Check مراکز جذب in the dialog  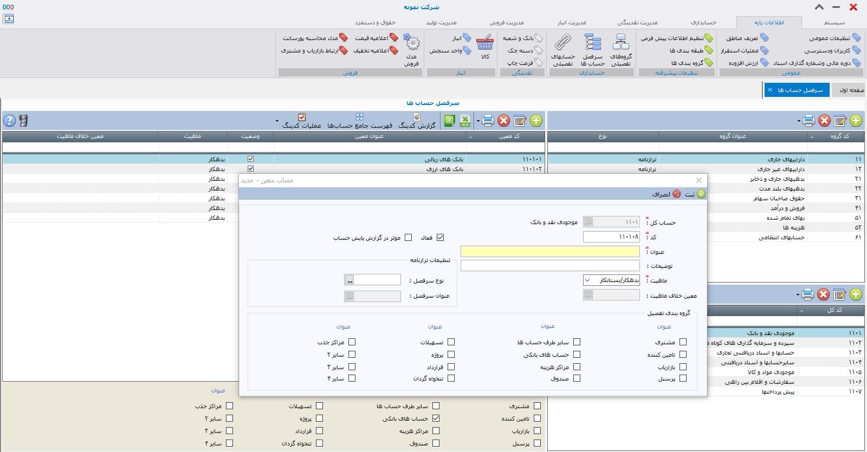coord(352,342)
